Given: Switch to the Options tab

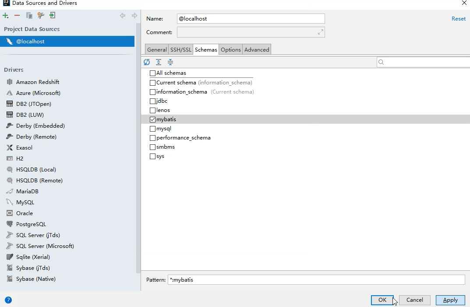Looking at the screenshot, I should click(x=231, y=50).
